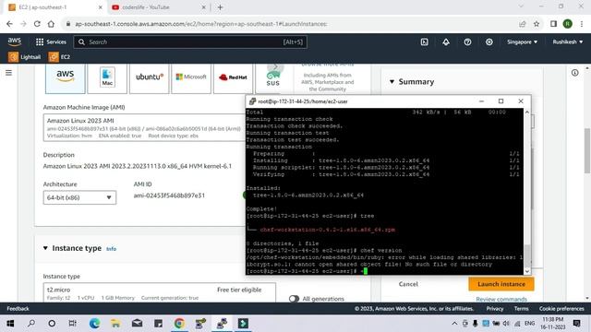Viewport: 591px width, 332px height.
Task: Go to the browser home page
Action: coord(51,24)
